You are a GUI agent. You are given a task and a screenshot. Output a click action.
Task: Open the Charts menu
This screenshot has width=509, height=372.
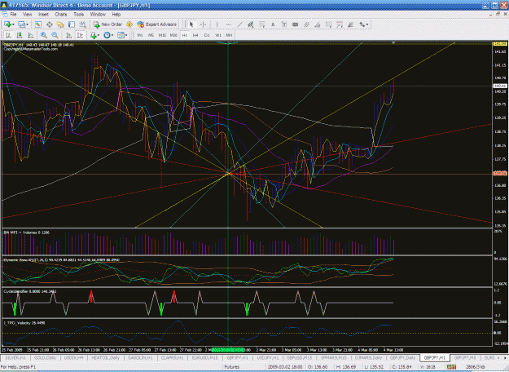[61, 15]
